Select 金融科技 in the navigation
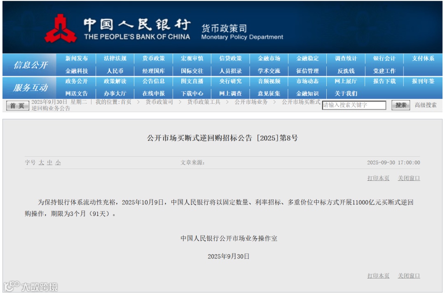Image resolution: width=445 pixels, height=295 pixels. (76, 71)
